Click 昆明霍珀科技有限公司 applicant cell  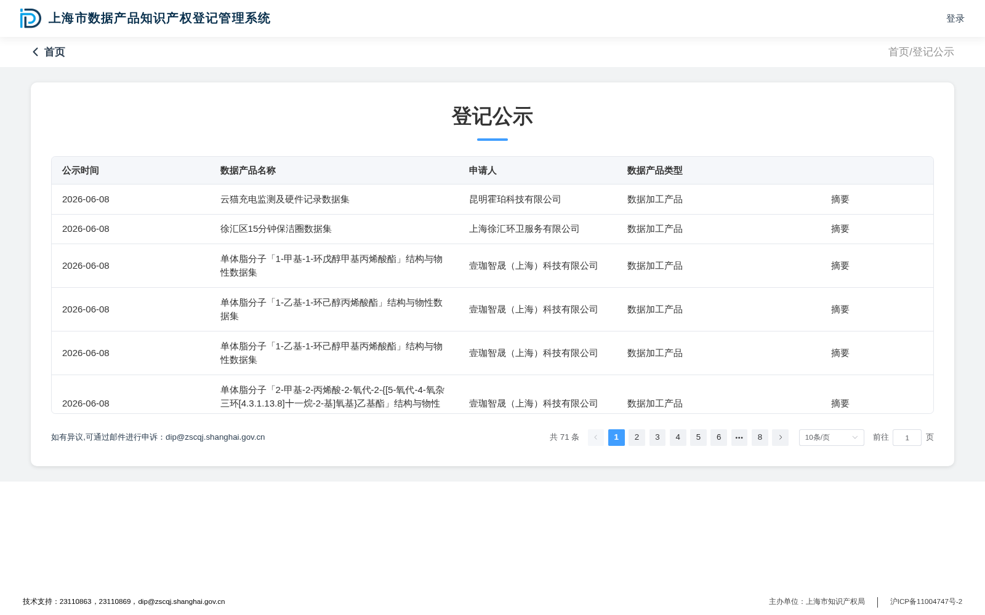515,199
